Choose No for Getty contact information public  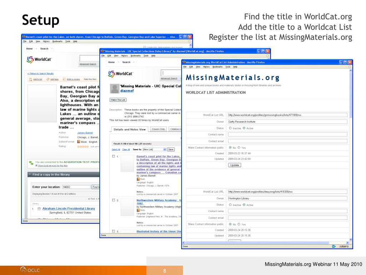[231, 148]
